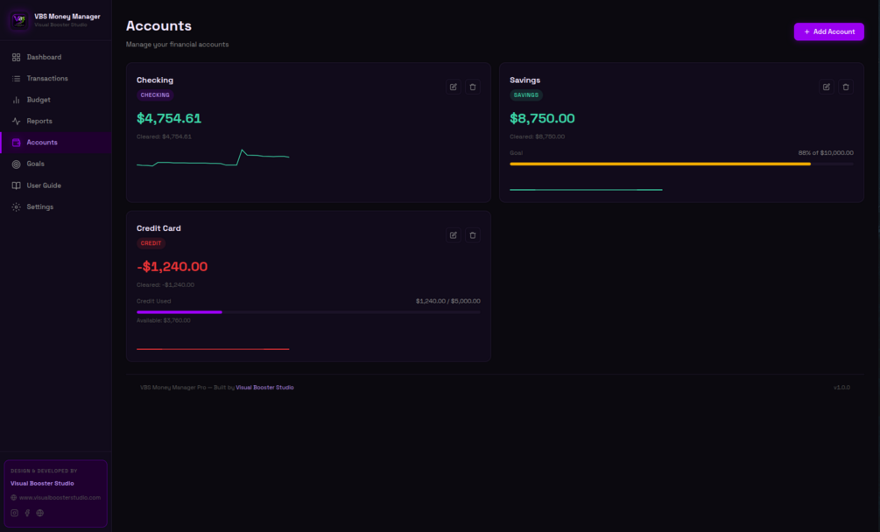This screenshot has width=880, height=532.
Task: Remove Savings account using trash icon
Action: coord(846,87)
